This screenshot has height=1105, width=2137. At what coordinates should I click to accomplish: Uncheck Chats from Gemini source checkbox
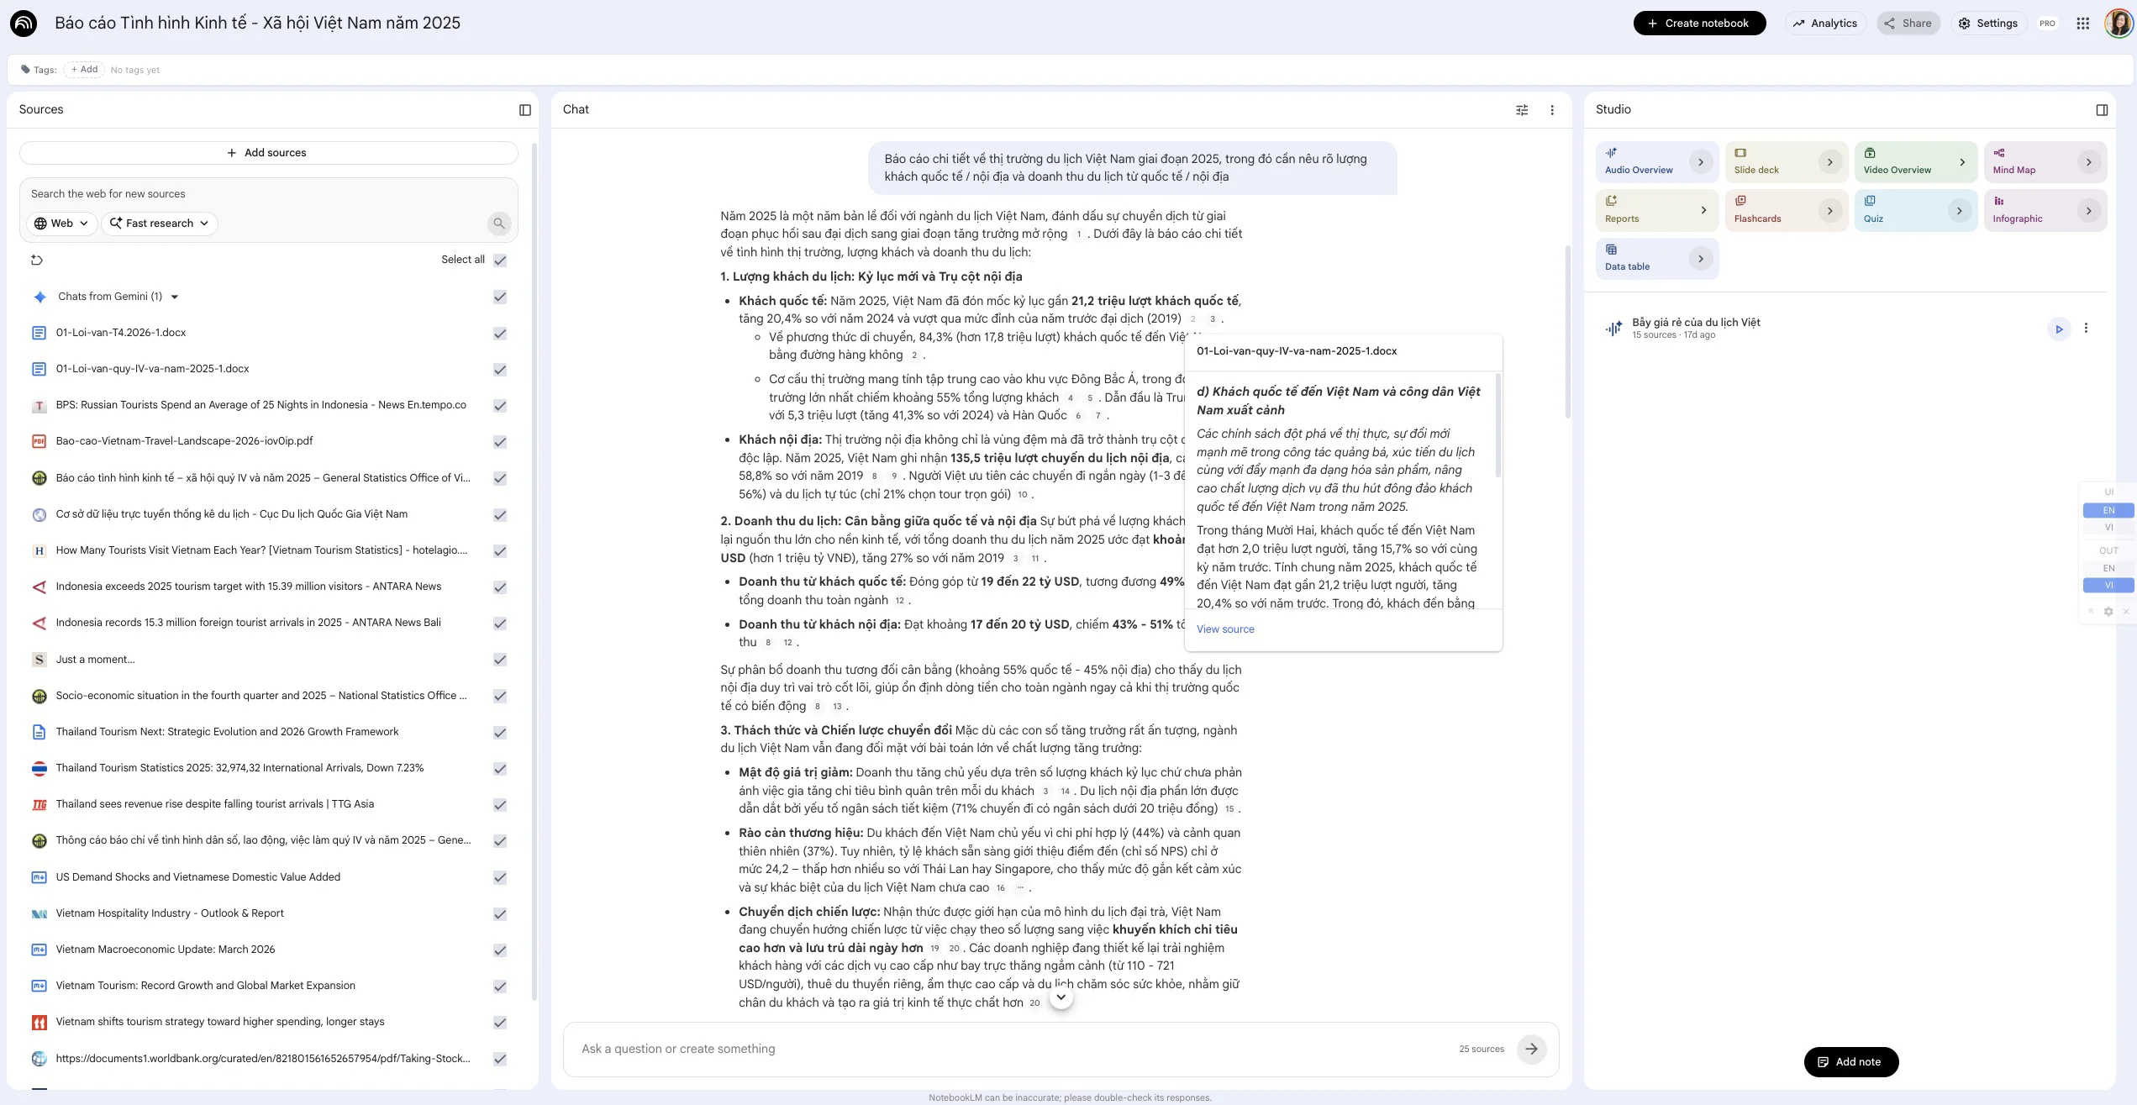pos(500,297)
